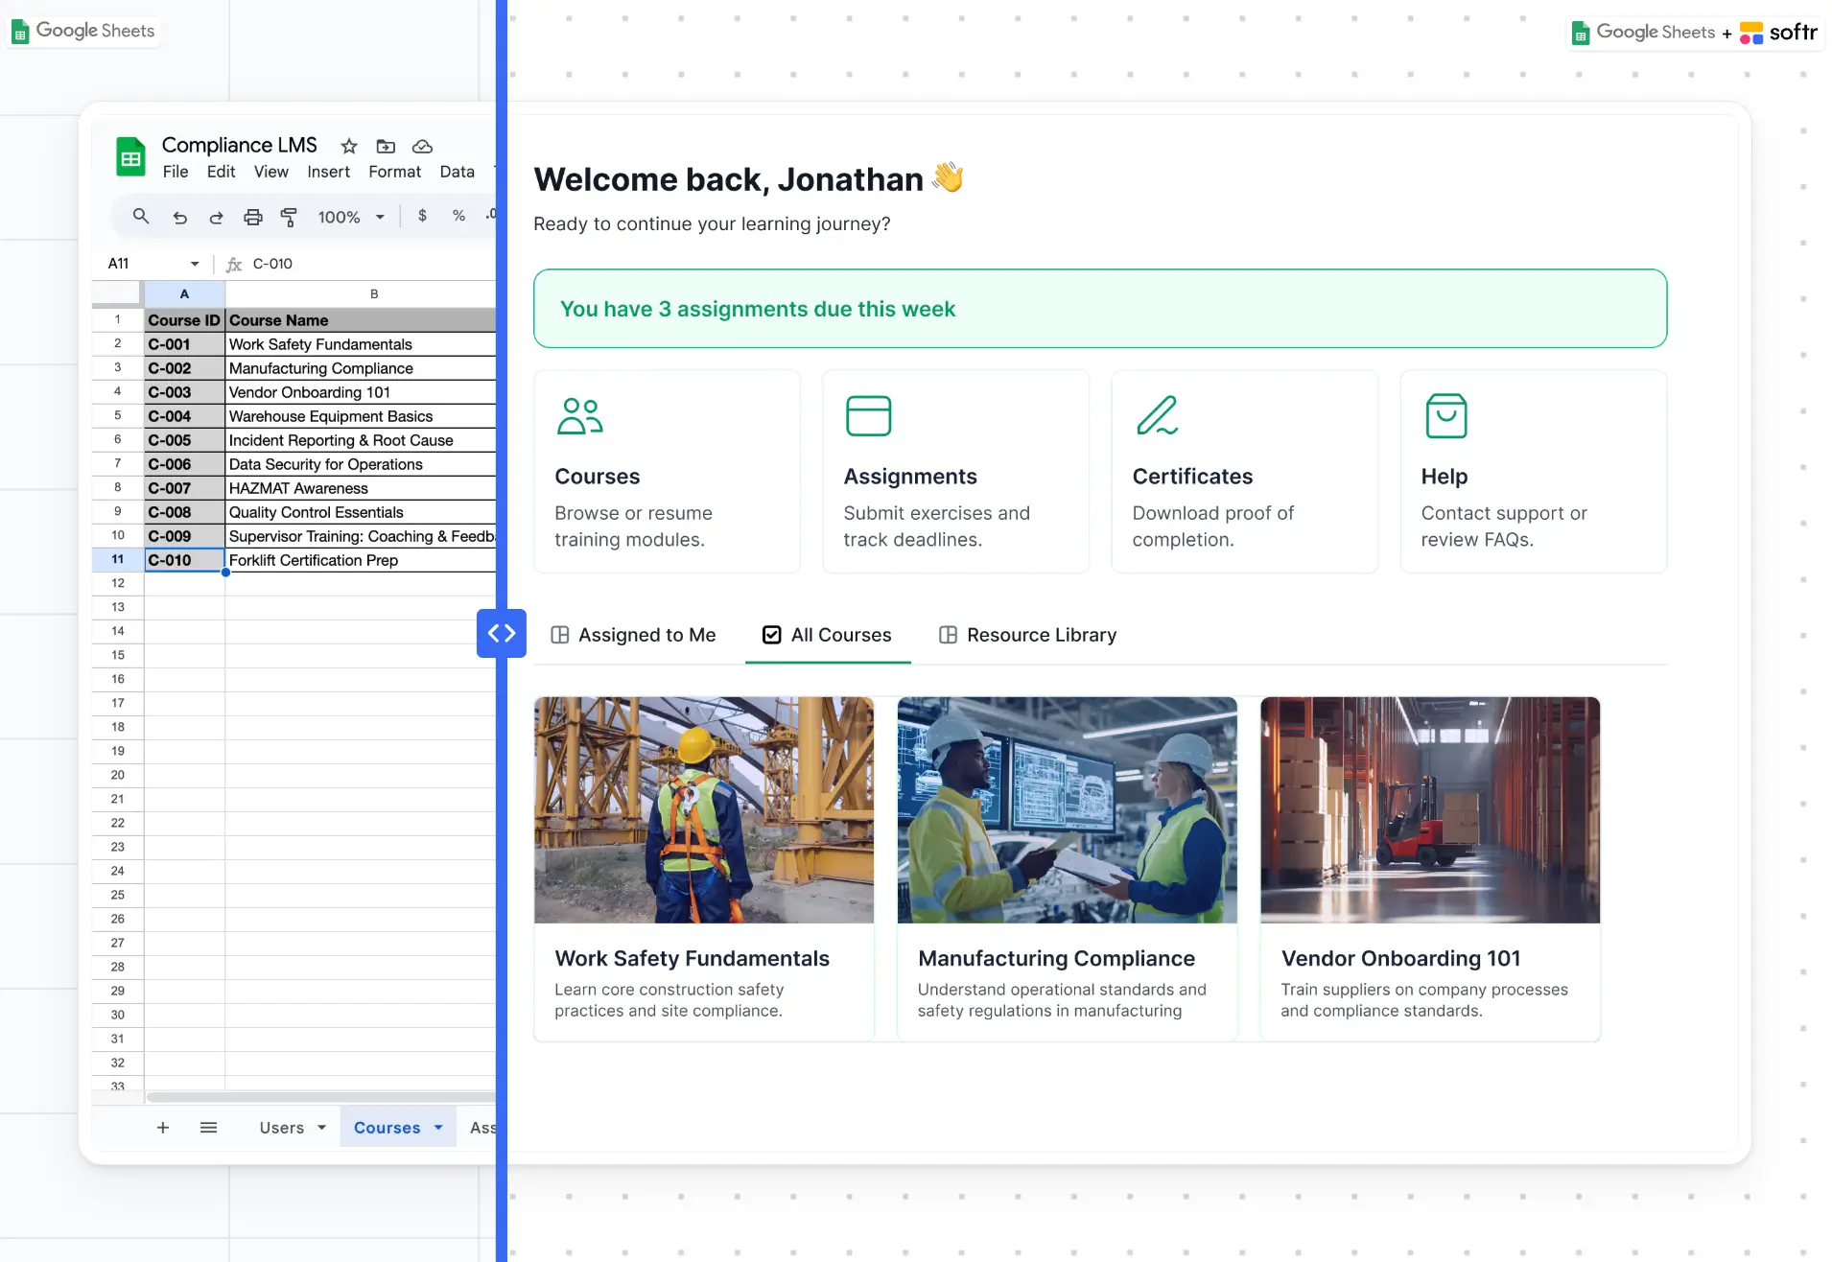
Task: Open the Insert menu
Action: pyautogui.click(x=328, y=172)
